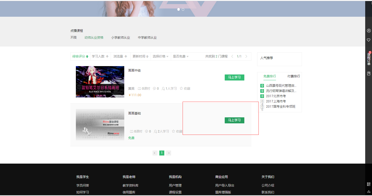Click the heart favorites icon in sidebar
The width and height of the screenshot is (372, 196).
[x=369, y=40]
